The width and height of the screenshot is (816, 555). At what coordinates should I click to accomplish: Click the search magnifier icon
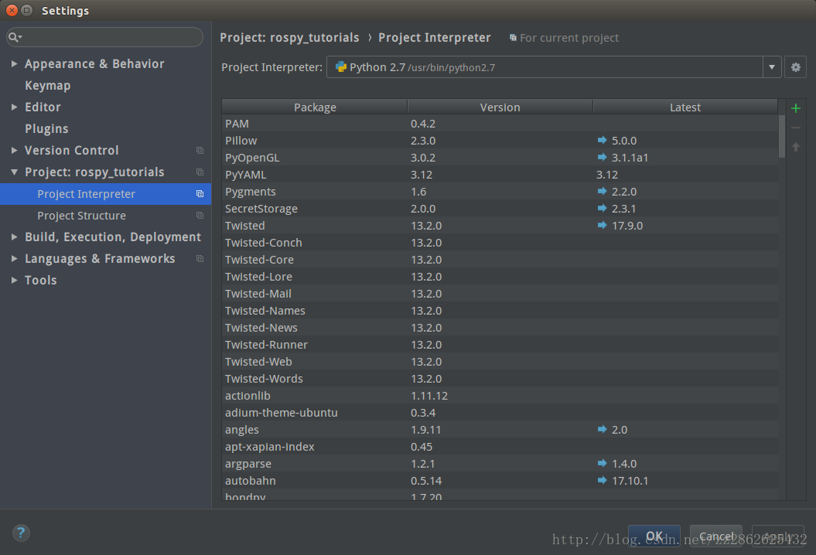[15, 37]
